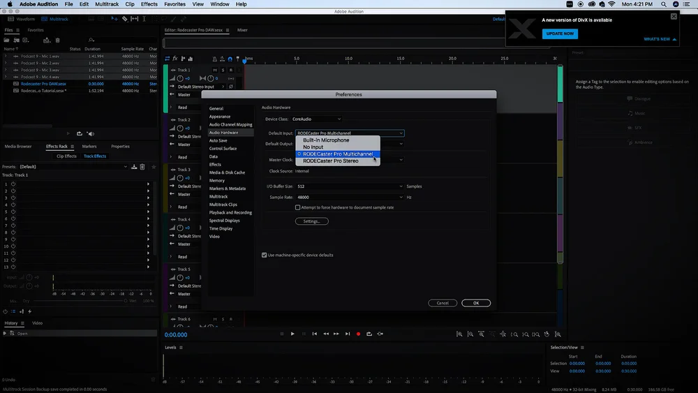Click the loop playback icon in Files panel
Screen dimensions: 698x393
[x=80, y=133]
